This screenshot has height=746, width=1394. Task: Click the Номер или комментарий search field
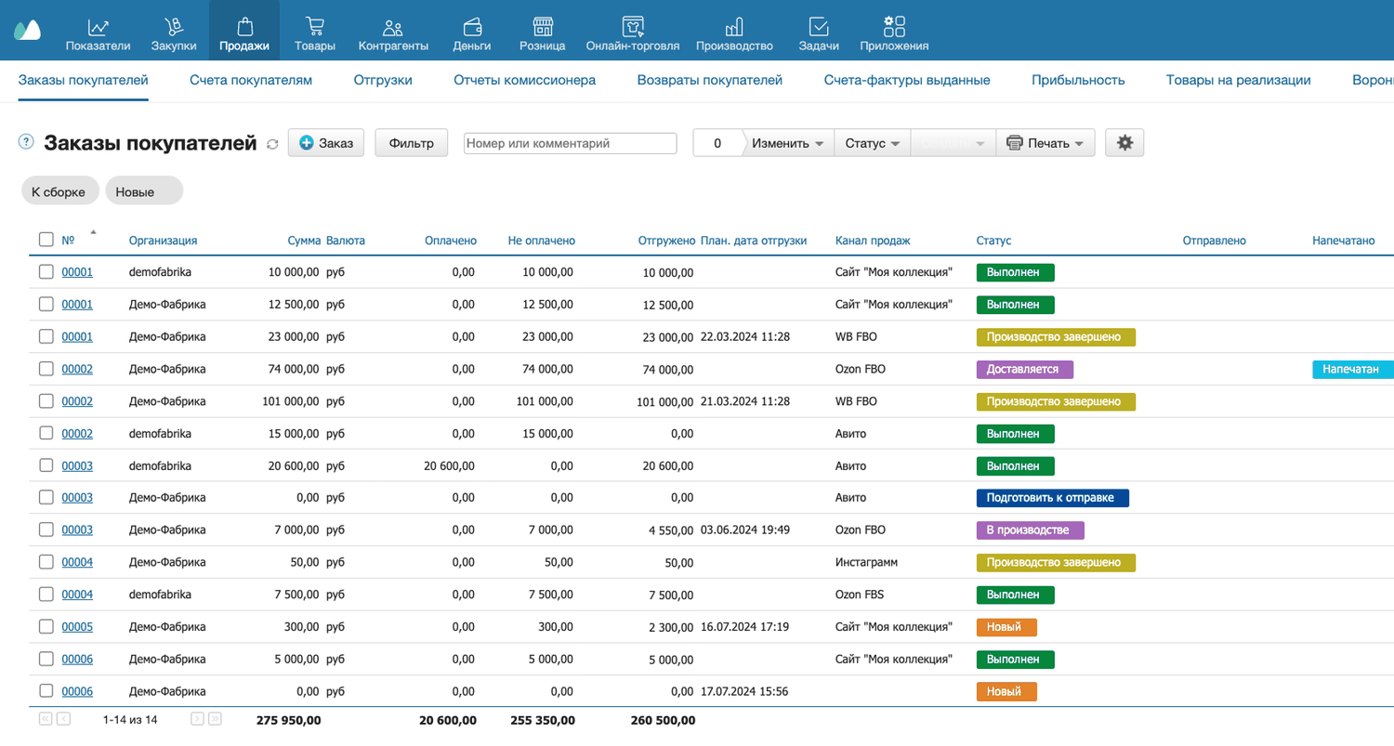[x=571, y=143]
